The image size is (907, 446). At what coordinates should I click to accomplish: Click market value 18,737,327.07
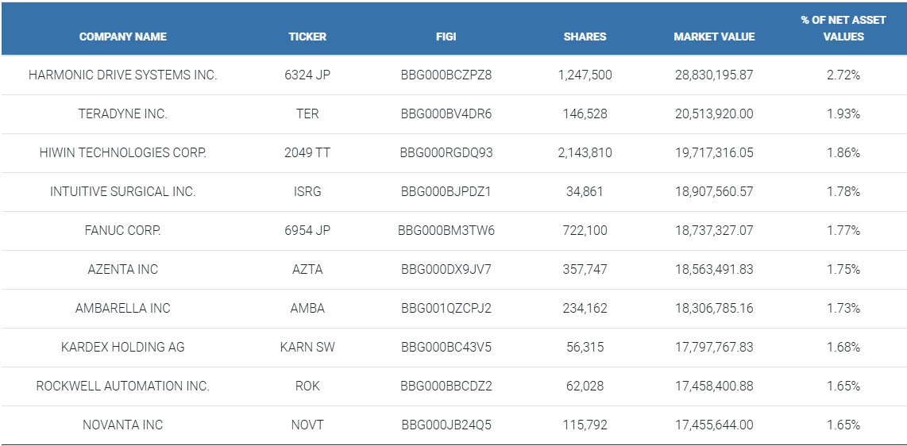click(714, 230)
